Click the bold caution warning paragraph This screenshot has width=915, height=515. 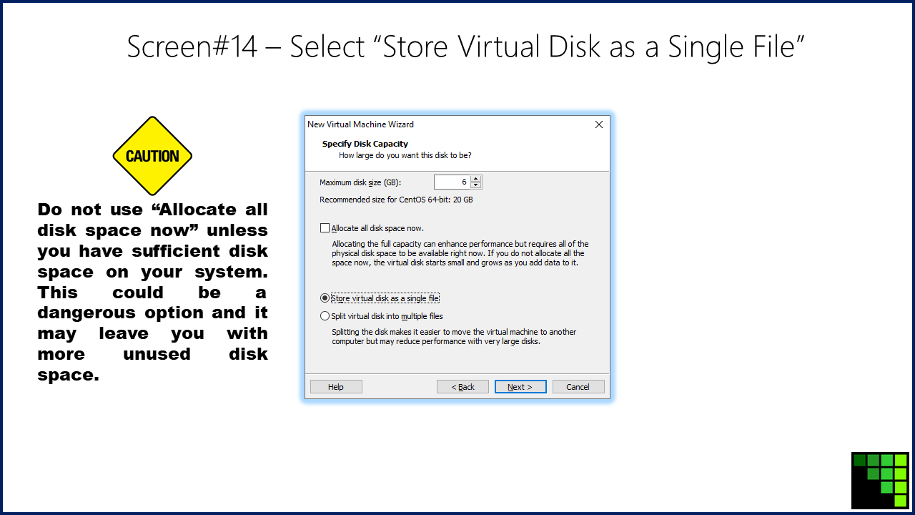point(152,292)
